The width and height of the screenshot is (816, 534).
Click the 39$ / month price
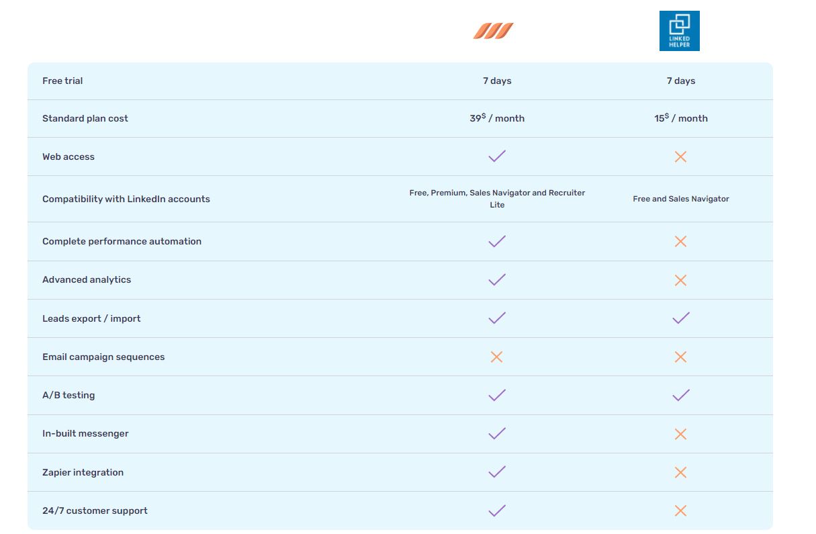point(497,118)
